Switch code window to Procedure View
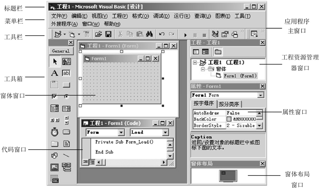Image resolution: width=319 pixels, height=188 pixels. pos(85,162)
